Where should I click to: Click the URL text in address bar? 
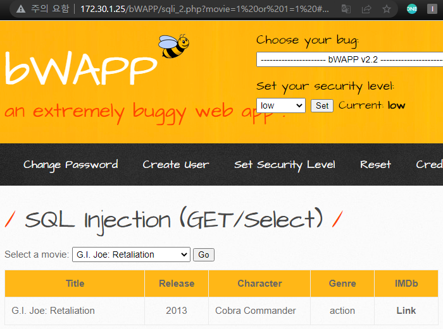tap(204, 9)
